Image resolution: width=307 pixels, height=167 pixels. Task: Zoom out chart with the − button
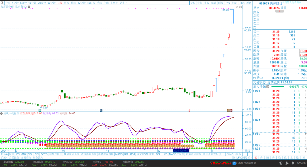[250, 154]
